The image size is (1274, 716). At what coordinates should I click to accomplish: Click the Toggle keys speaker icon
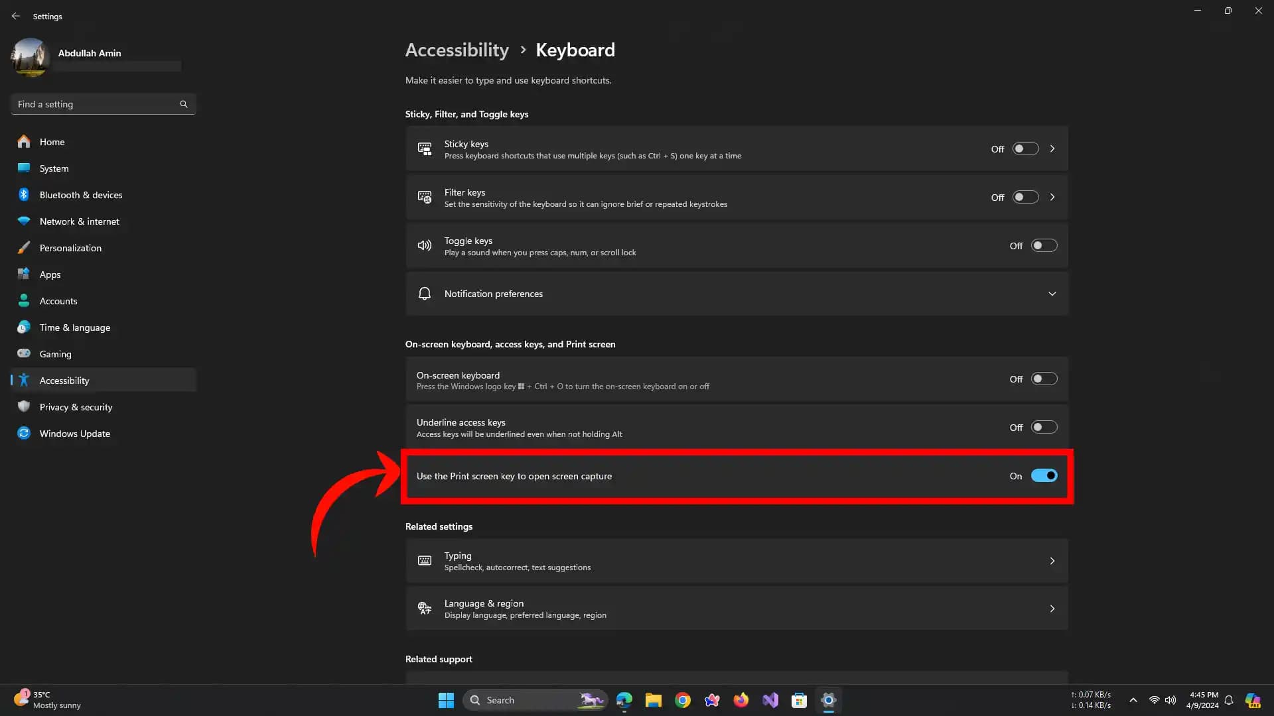[425, 245]
